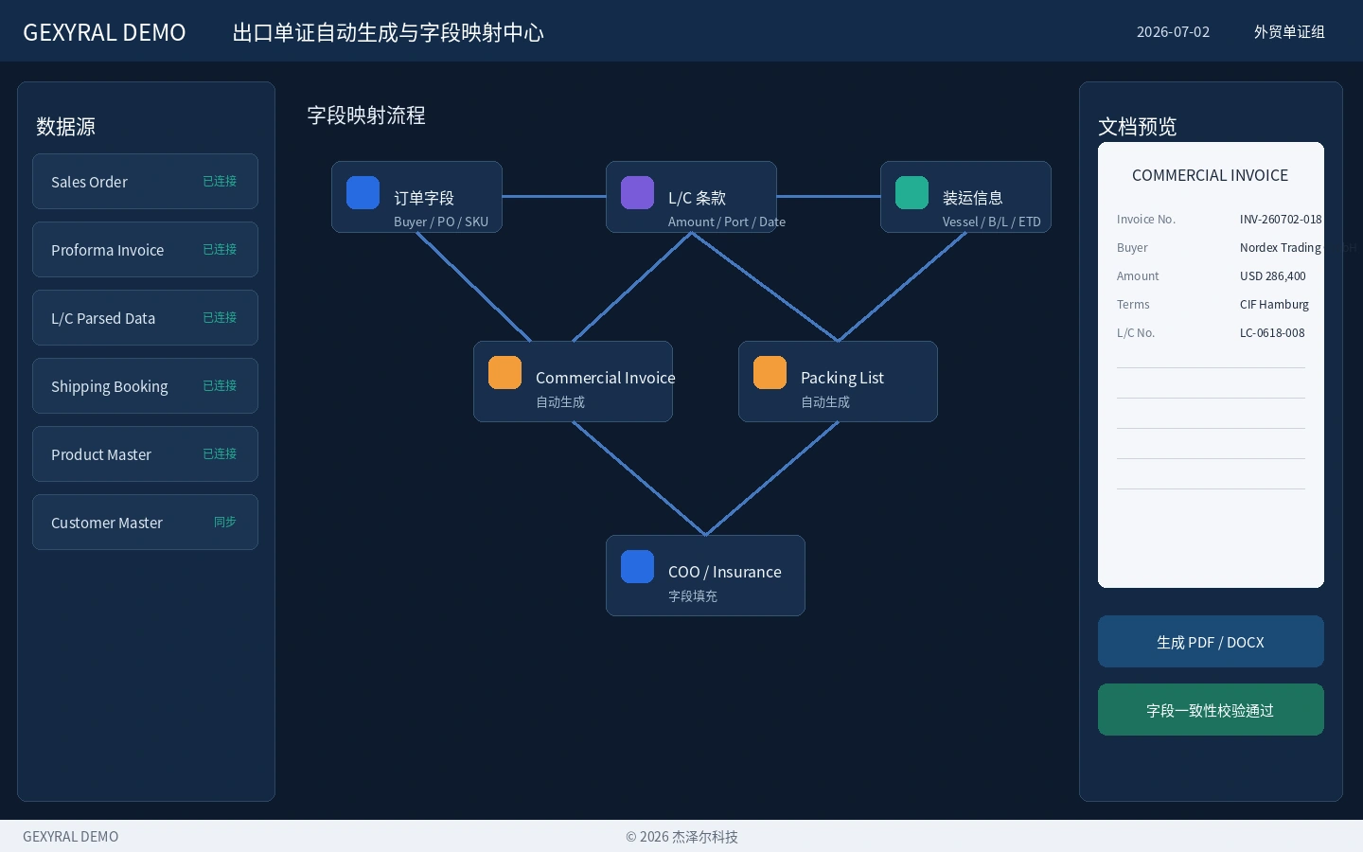Select the Packing List node label

point(842,378)
